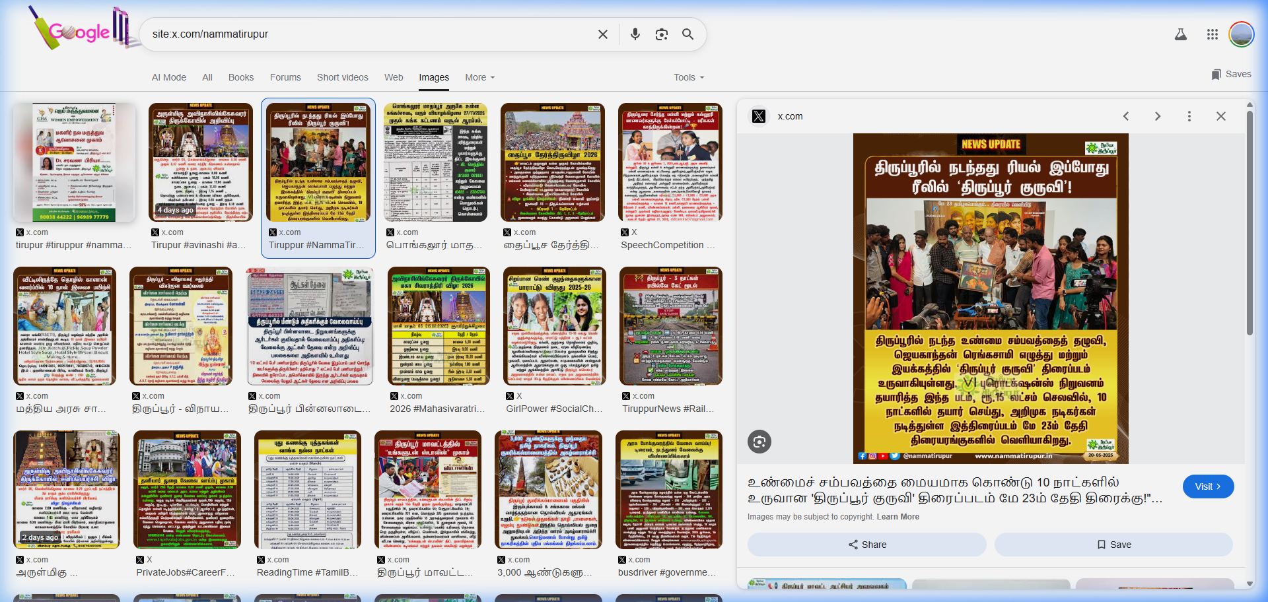The height and width of the screenshot is (602, 1268).
Task: Switch to the Short videos tab
Action: 342,77
